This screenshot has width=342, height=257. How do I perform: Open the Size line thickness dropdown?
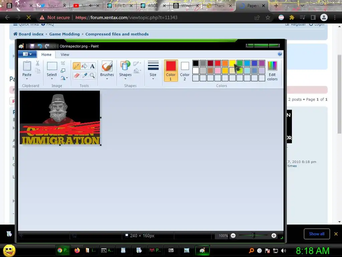[153, 70]
